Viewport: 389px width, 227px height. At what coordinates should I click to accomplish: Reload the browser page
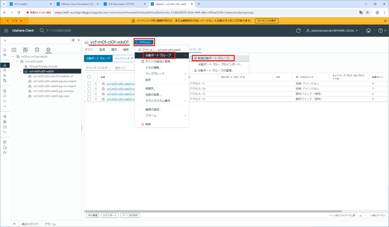(x=19, y=12)
